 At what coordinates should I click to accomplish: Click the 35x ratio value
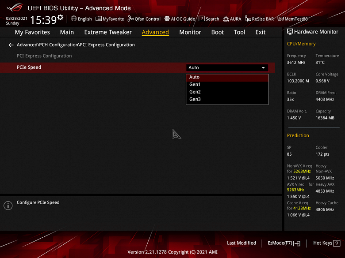point(290,99)
